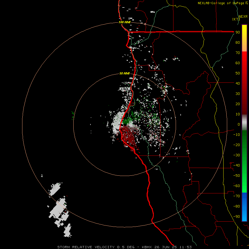Click the -20 value on the velocity scale

coord(237,145)
